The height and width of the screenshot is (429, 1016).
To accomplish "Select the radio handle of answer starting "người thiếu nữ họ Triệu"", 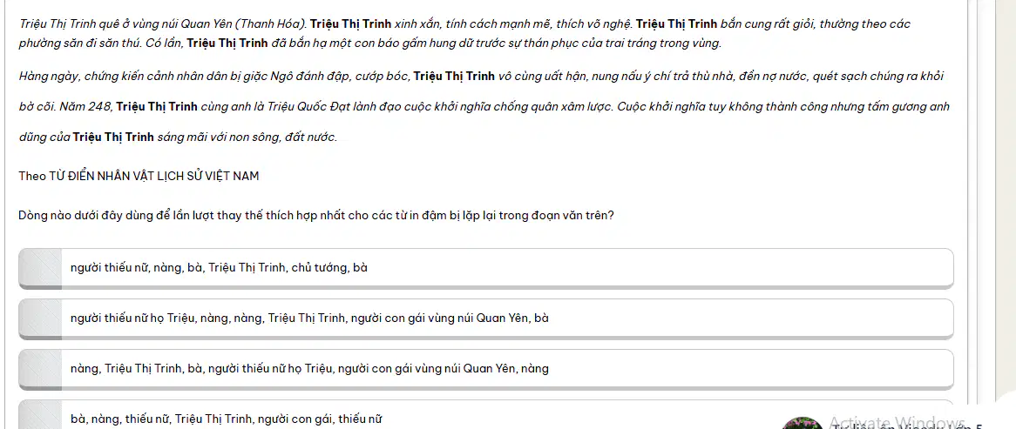I will [40, 318].
